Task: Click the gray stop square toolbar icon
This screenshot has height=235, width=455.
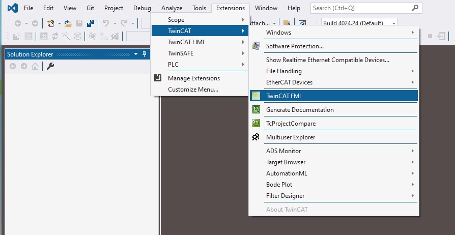Action: 430,36
